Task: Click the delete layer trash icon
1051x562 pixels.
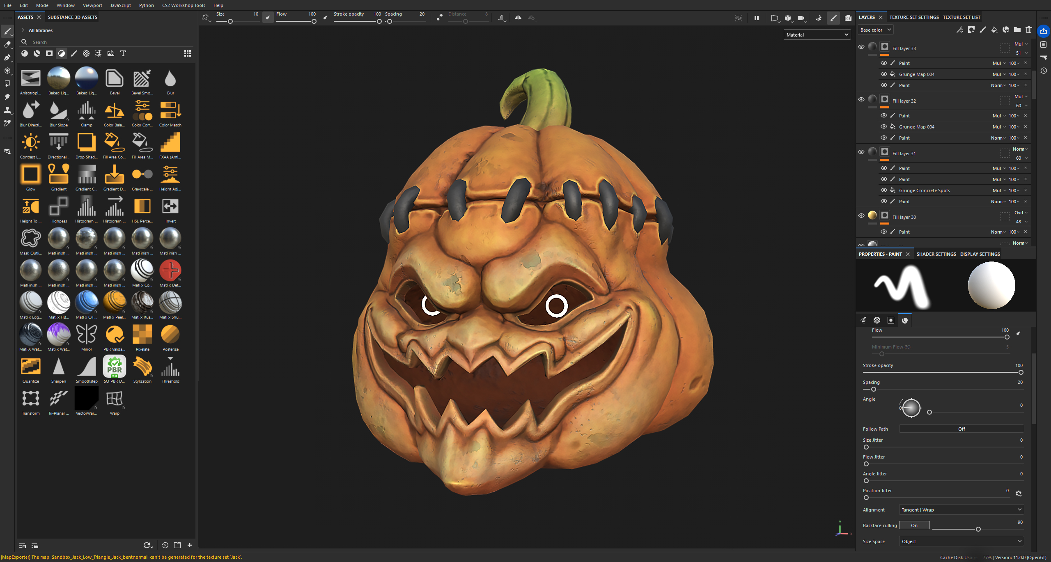Action: (1028, 30)
